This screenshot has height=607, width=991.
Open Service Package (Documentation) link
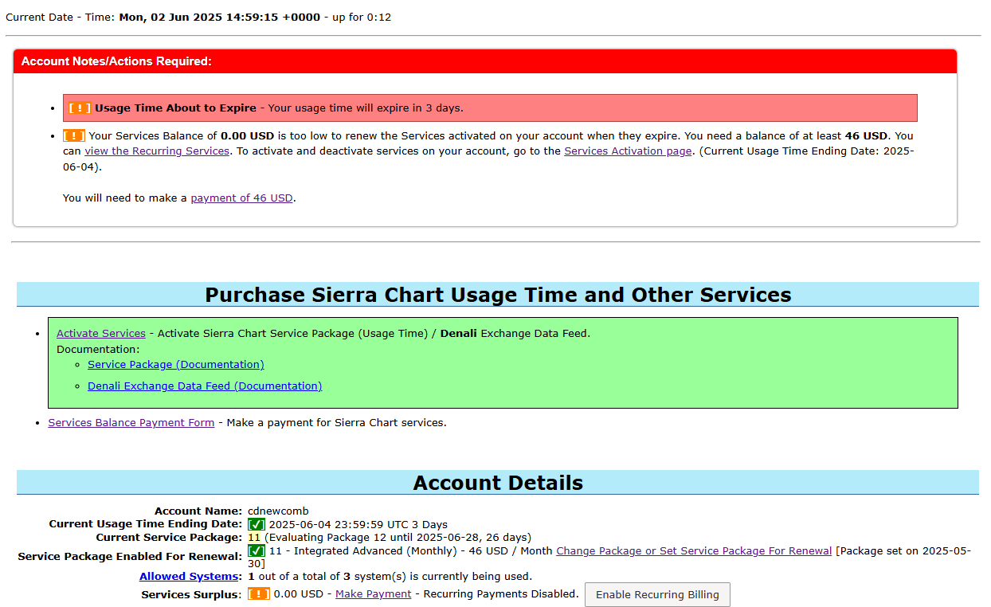click(176, 364)
